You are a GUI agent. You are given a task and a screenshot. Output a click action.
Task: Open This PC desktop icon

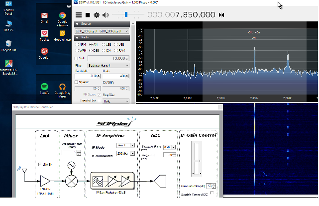[x=8, y=25]
